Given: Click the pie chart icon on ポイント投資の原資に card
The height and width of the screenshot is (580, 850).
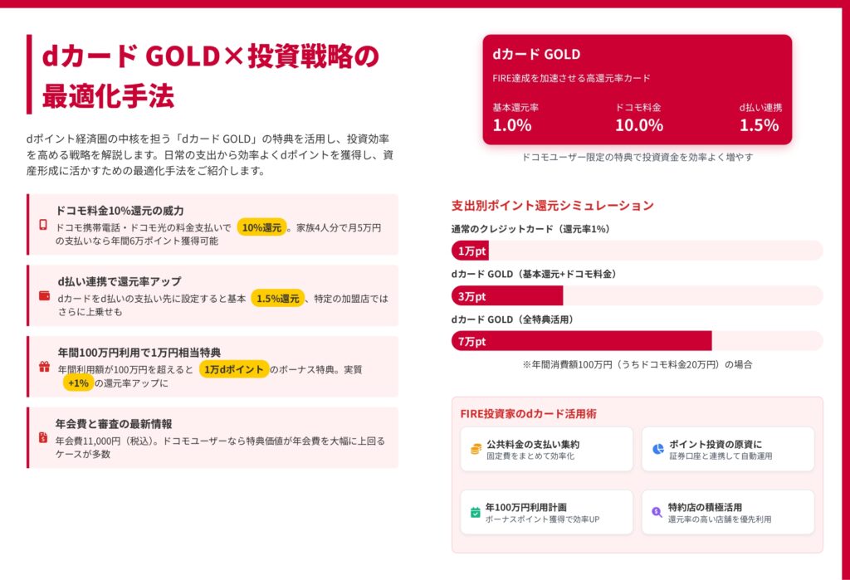Looking at the screenshot, I should (x=657, y=449).
